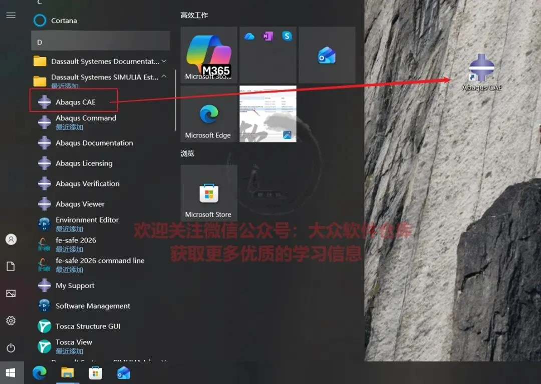Click the 浏览 tile group heading
Screen dimensions: 541x384
[x=187, y=153]
